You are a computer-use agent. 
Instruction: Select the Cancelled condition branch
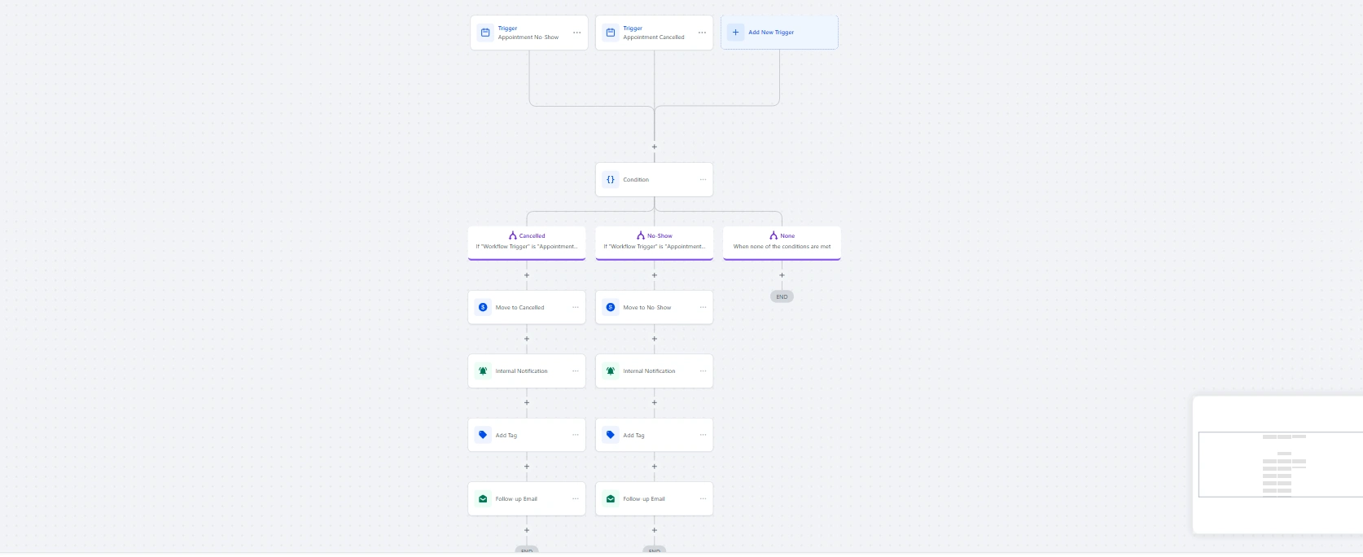coord(527,243)
